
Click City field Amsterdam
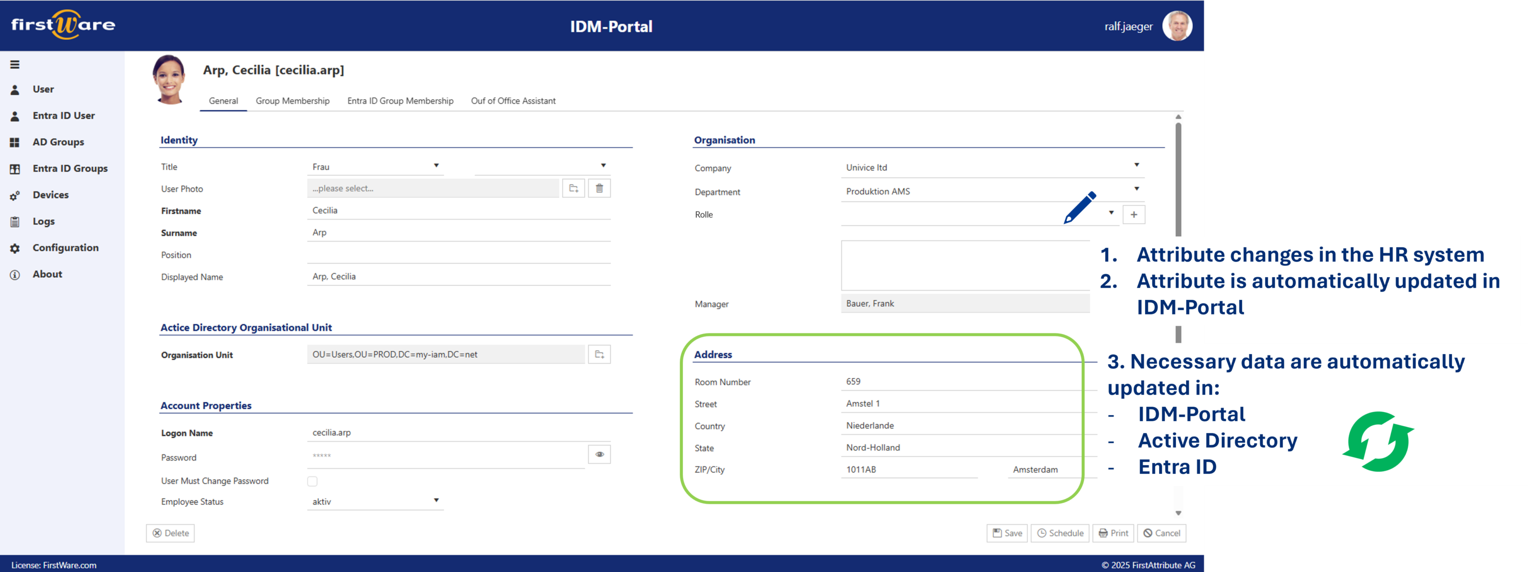pos(1052,469)
